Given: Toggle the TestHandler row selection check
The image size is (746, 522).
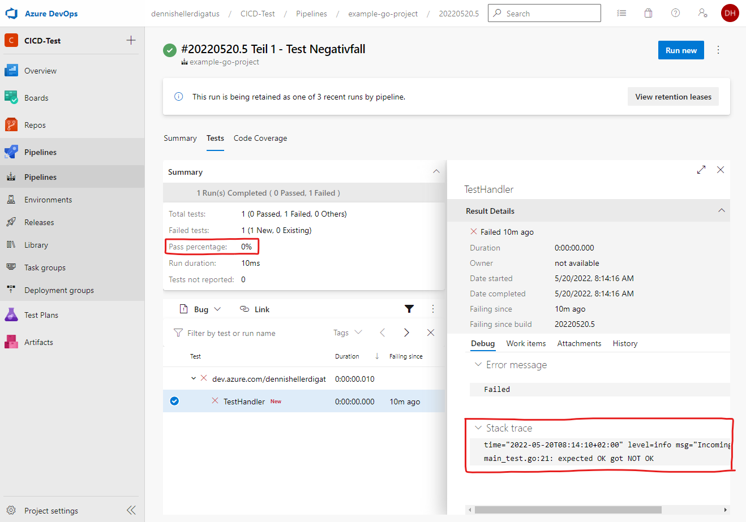Looking at the screenshot, I should [x=174, y=401].
